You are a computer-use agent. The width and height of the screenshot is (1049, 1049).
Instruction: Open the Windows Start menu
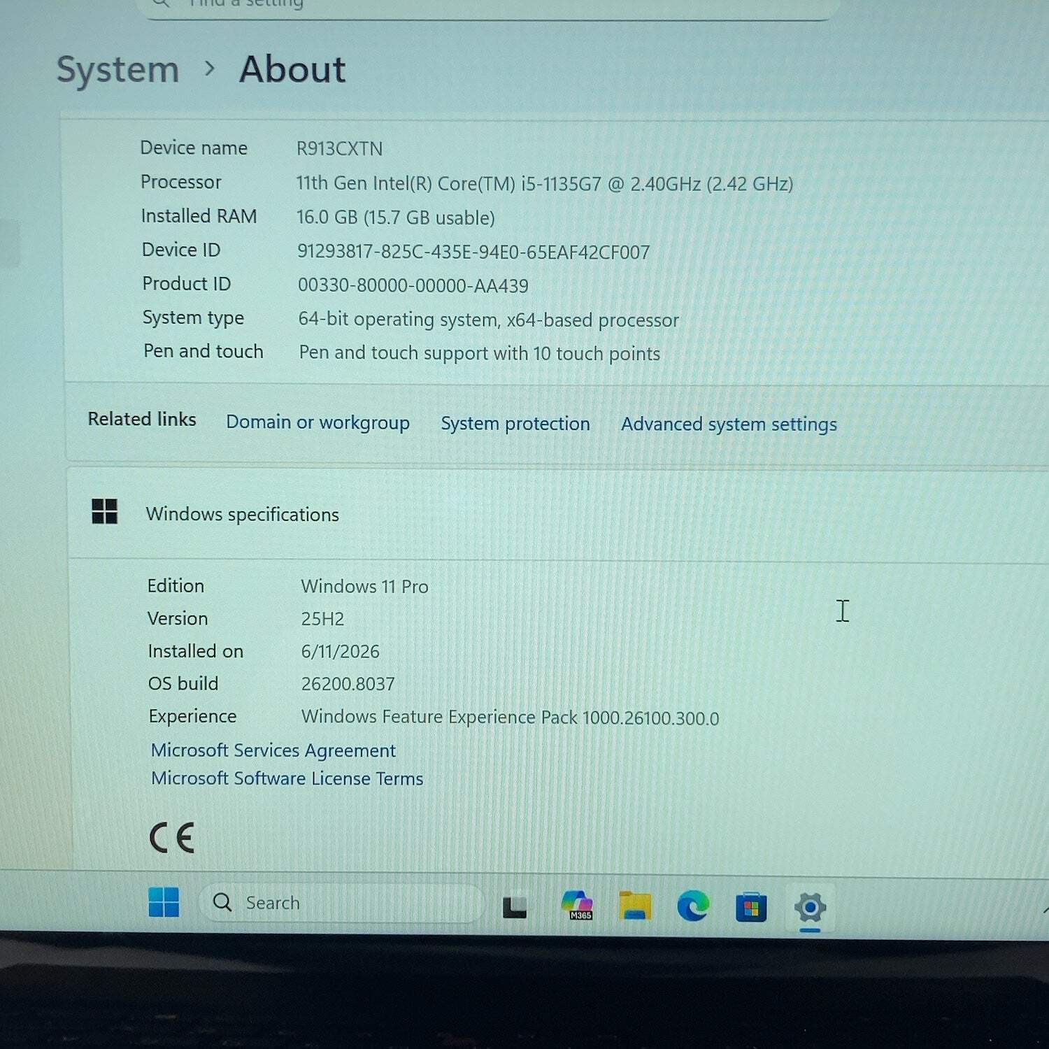164,902
